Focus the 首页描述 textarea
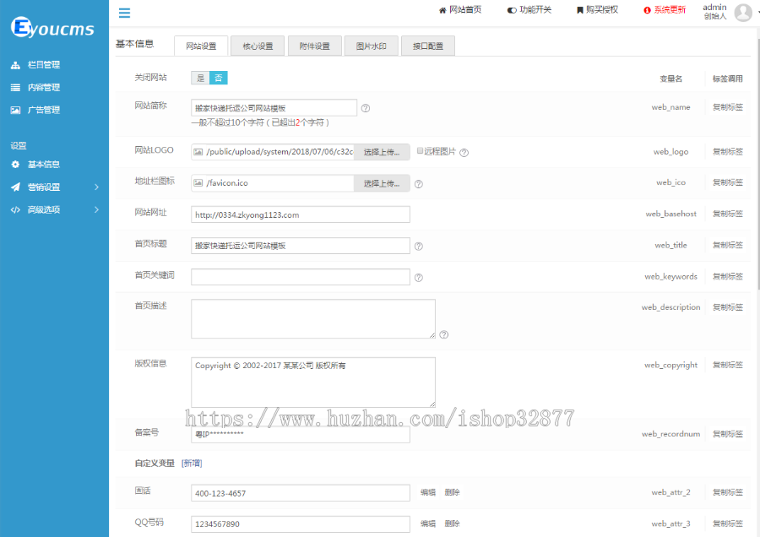The height and width of the screenshot is (537, 760). pyautogui.click(x=313, y=319)
